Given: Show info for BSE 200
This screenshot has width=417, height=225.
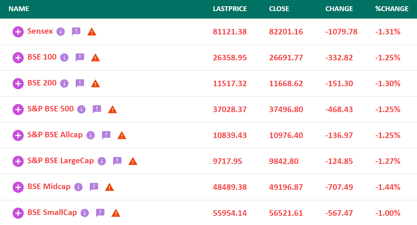Looking at the screenshot, I should (64, 84).
